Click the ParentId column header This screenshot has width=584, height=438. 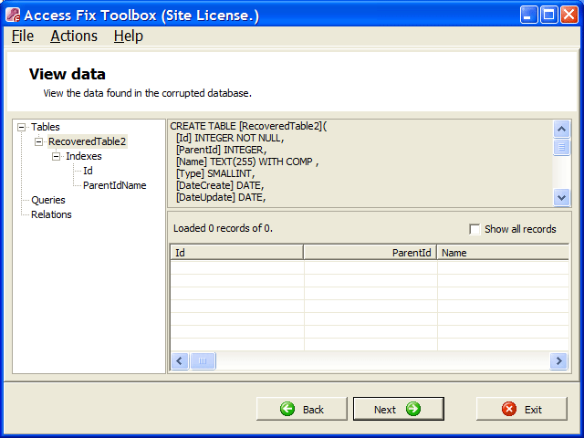pyautogui.click(x=370, y=253)
